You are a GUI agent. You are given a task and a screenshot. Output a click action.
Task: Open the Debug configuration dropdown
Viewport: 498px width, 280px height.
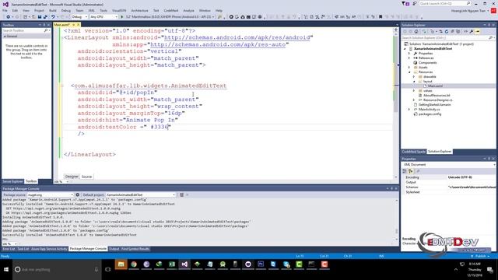pyautogui.click(x=79, y=17)
